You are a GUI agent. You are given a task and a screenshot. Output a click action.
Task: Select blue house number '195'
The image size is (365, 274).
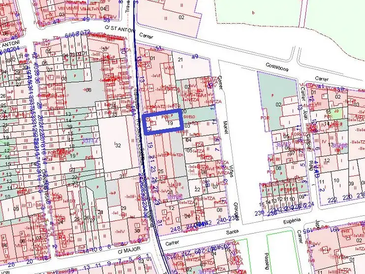308,231
